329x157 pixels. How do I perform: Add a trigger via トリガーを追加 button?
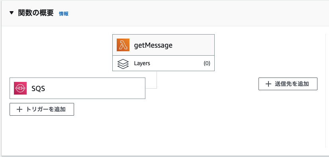42,109
